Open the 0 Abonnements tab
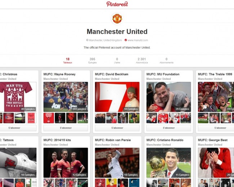The image size is (234, 187). 166,60
